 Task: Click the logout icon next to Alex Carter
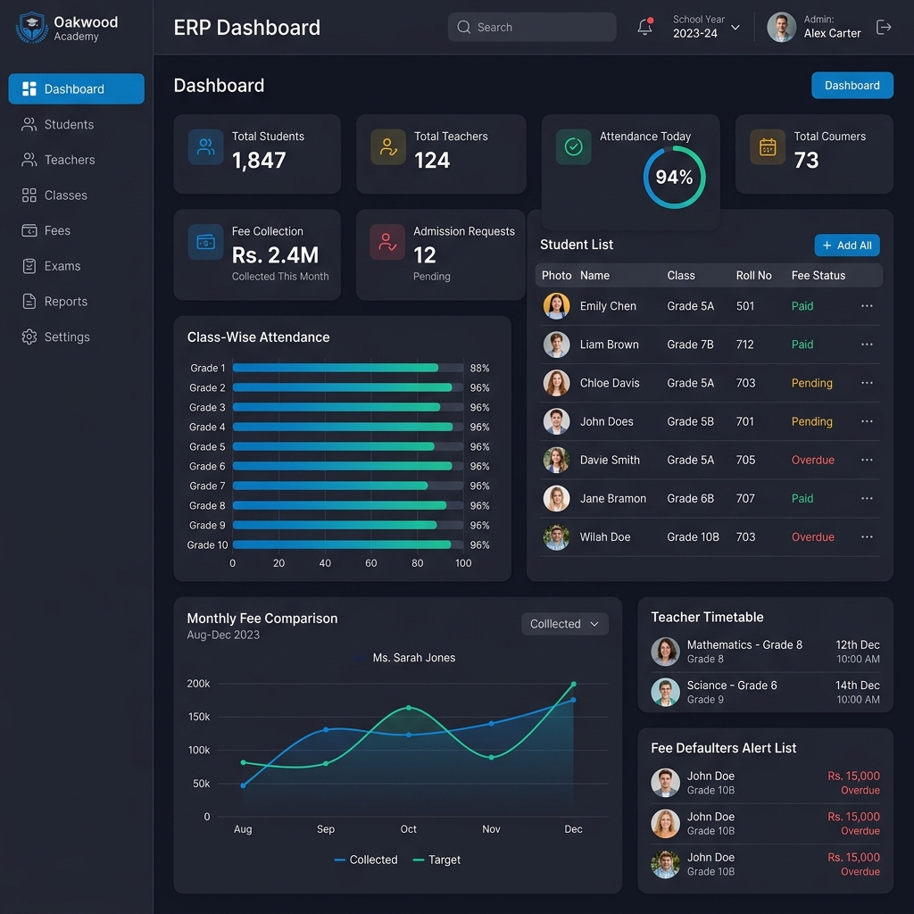coord(884,27)
